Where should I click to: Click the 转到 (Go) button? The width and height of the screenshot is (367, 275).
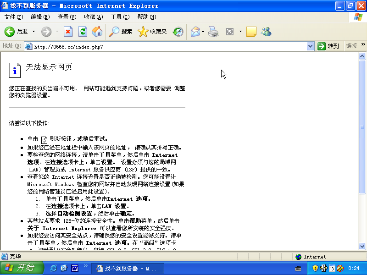tap(328, 46)
